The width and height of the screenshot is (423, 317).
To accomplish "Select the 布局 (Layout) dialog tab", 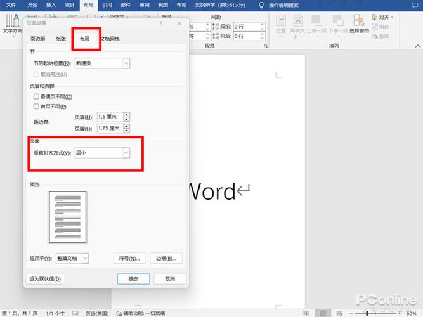I will (x=84, y=39).
